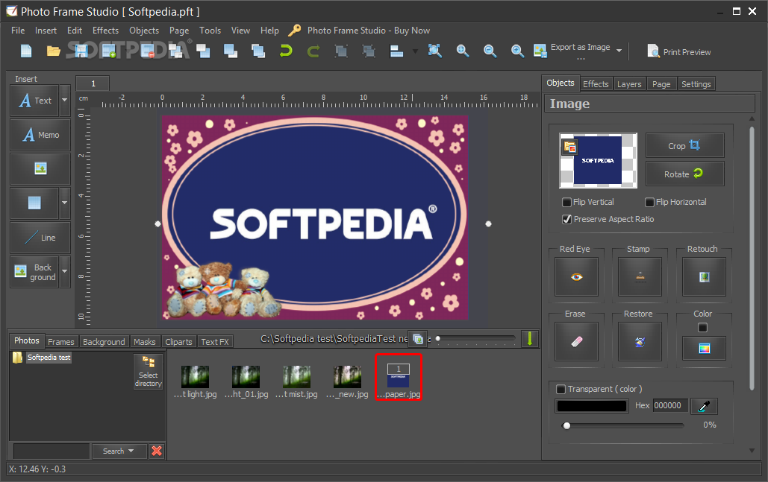Expand the Background insert dropdown arrow
The width and height of the screenshot is (768, 482).
(x=65, y=271)
